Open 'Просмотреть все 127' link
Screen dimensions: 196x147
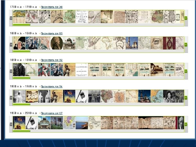(x=52, y=113)
